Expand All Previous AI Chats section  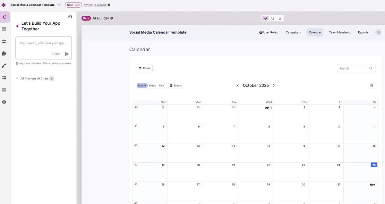17,78
